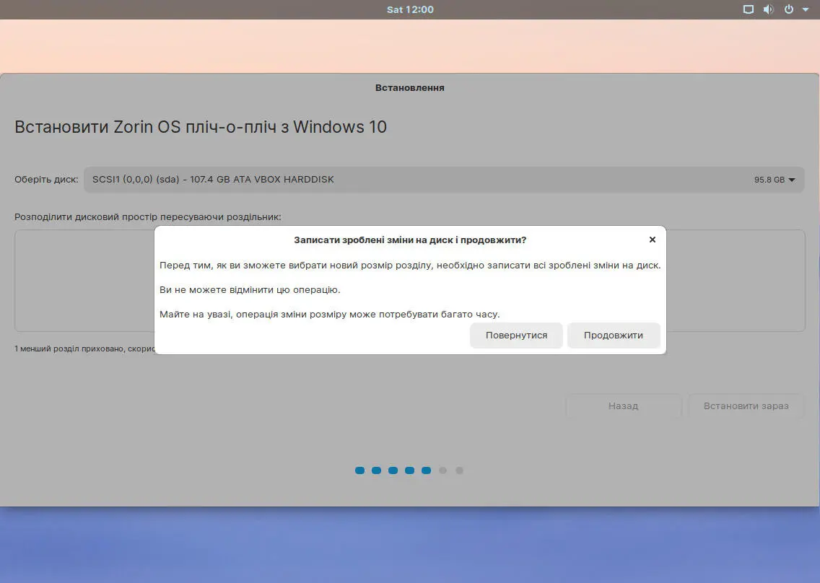
Task: Click the Встановлення window title
Action: pos(409,88)
